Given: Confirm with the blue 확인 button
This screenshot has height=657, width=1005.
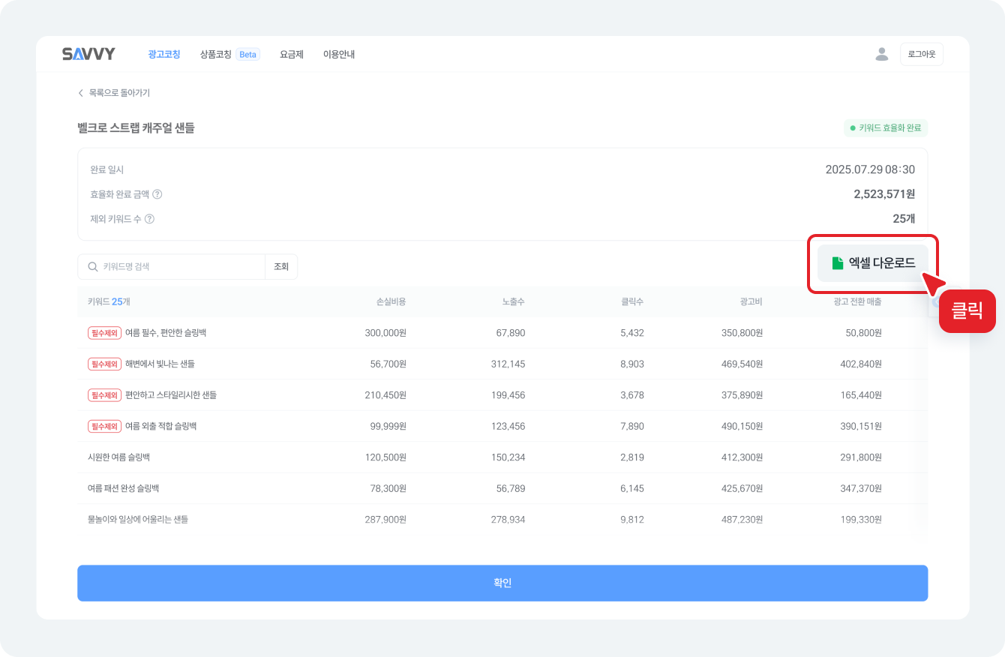Looking at the screenshot, I should (x=502, y=583).
